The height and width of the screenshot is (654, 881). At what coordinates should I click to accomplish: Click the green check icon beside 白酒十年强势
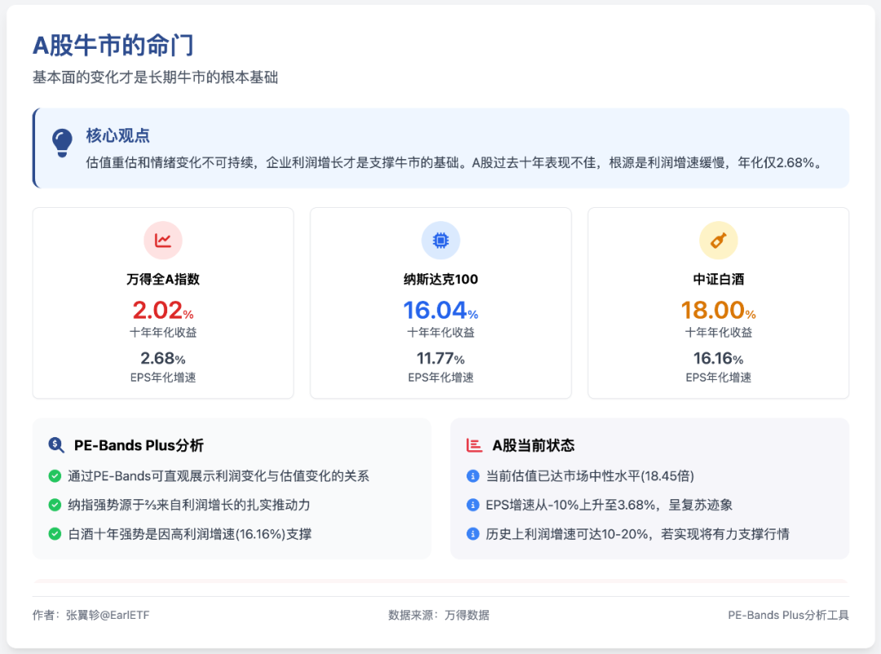(x=55, y=534)
